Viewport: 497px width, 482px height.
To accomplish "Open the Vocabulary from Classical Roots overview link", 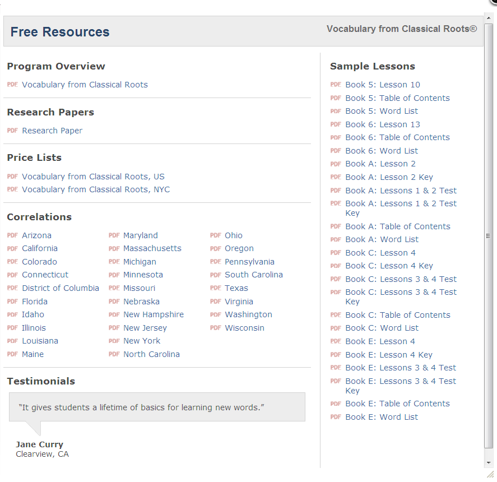I will [x=85, y=85].
